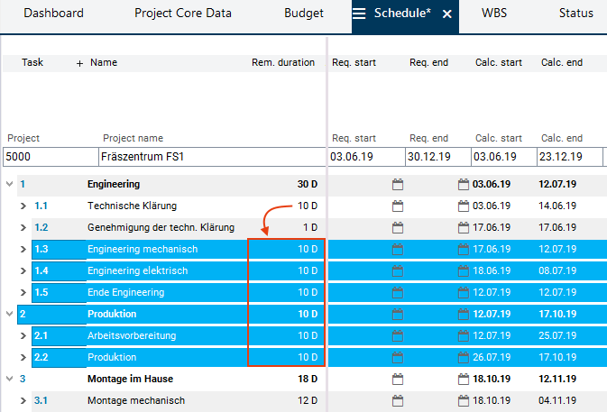Click the project name field Fräszentrum FS1
Viewport: 607px width, 412px height.
coord(211,157)
